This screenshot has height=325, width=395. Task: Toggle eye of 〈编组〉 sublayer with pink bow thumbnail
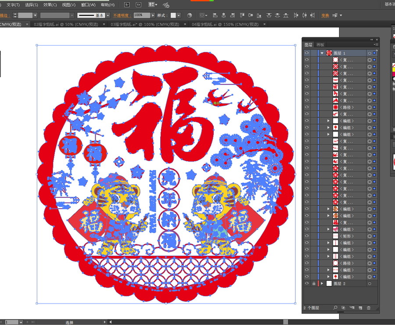click(x=307, y=229)
